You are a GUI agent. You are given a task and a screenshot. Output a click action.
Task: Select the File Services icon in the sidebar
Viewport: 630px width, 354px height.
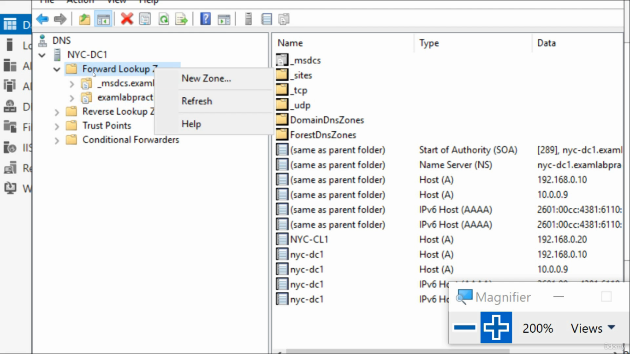(10, 127)
